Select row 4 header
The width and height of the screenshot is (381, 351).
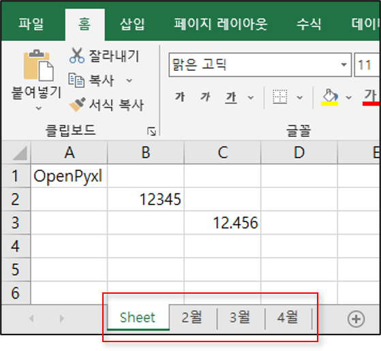[16, 246]
